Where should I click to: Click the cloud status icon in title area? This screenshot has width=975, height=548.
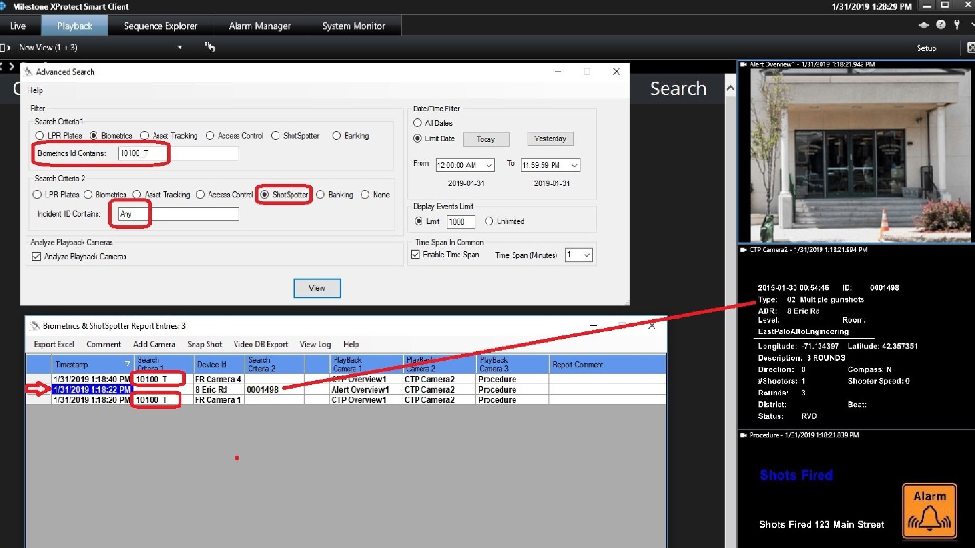tap(924, 25)
